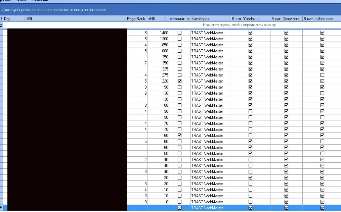Open the Помощь menu
Screen dimensions: 341x212
(x=38, y=1)
